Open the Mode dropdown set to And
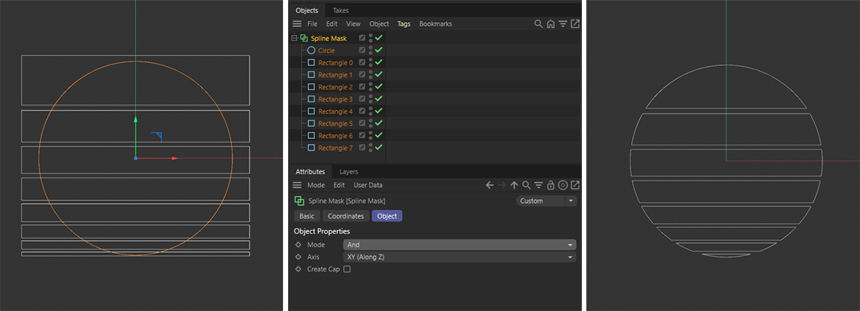Screen dimensions: 860x311 coord(459,244)
